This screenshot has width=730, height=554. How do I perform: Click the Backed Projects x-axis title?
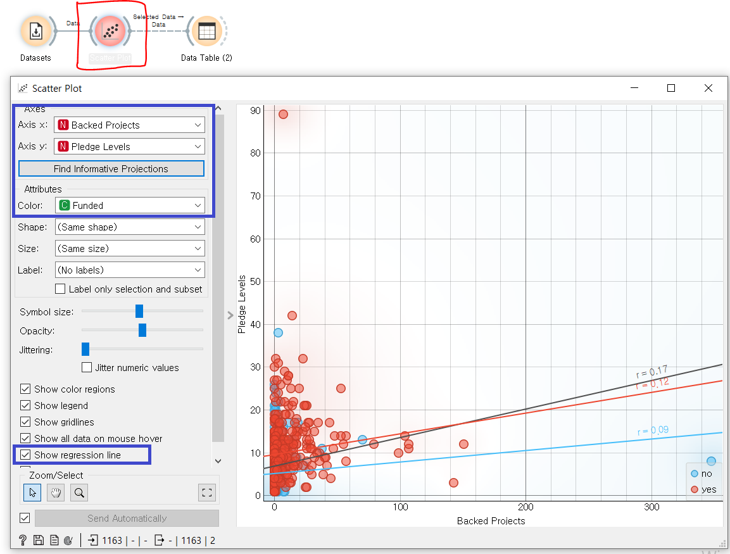pyautogui.click(x=491, y=520)
